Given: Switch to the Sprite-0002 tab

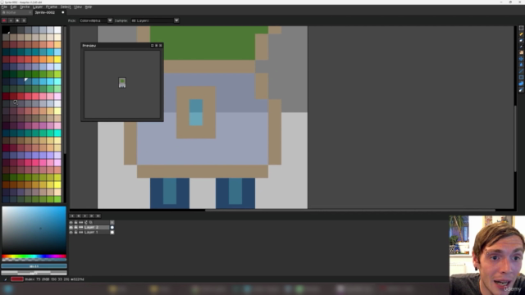Looking at the screenshot, I should 49,13.
